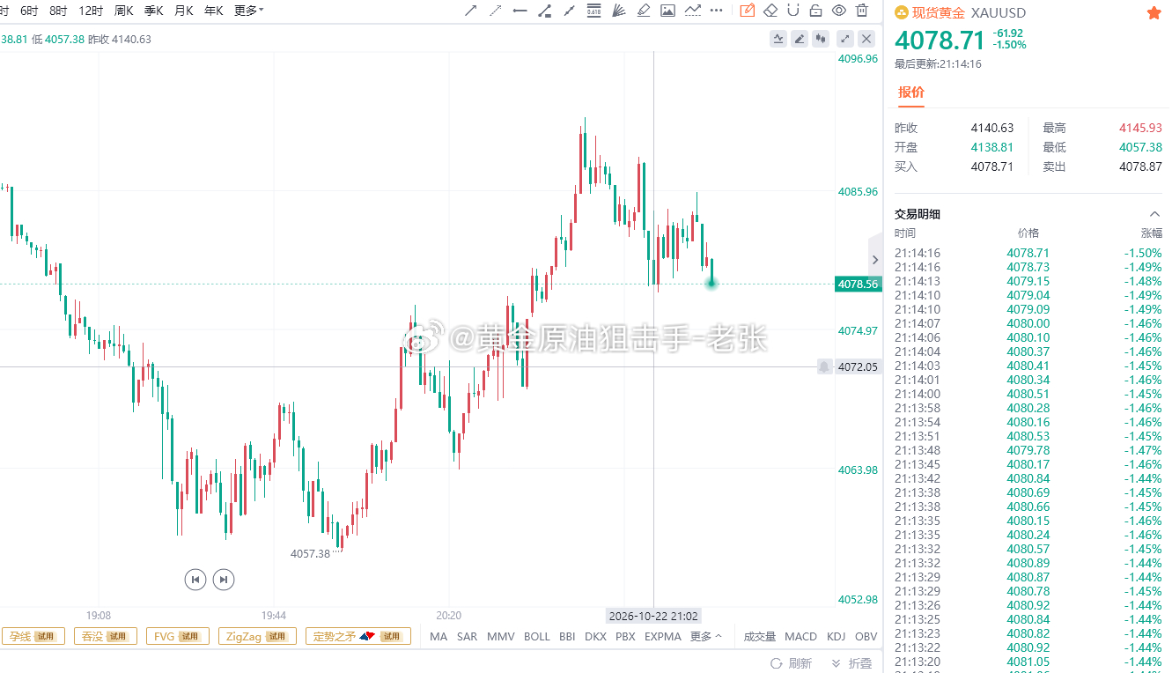Click the 折叠 collapse control
Image resolution: width=1172 pixels, height=673 pixels.
851,663
